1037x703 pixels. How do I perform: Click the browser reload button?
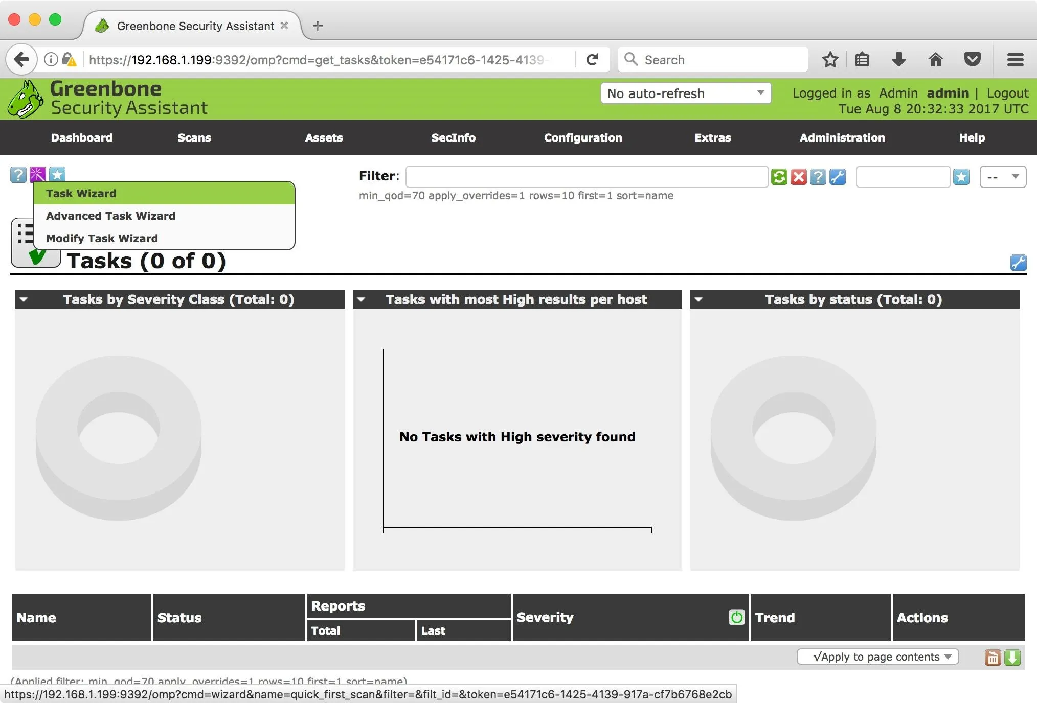point(592,60)
